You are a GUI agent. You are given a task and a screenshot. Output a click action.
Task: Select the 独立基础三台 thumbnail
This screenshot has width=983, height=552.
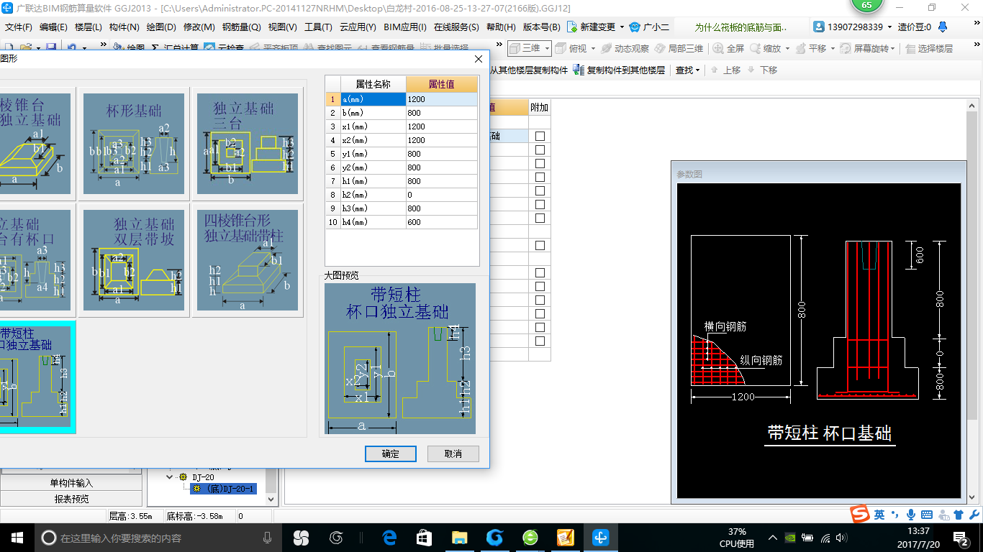[248, 144]
